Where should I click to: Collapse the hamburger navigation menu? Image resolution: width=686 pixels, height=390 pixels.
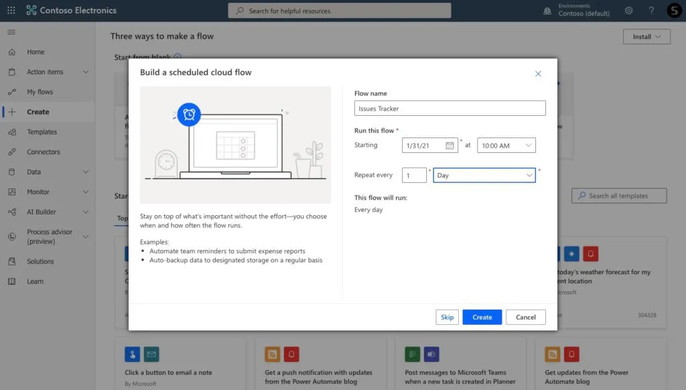click(11, 32)
